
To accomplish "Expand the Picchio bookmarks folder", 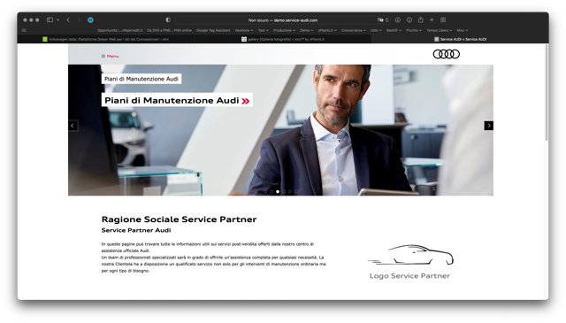I will tap(414, 30).
